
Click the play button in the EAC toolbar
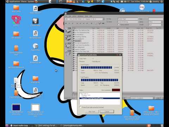pos(66,23)
